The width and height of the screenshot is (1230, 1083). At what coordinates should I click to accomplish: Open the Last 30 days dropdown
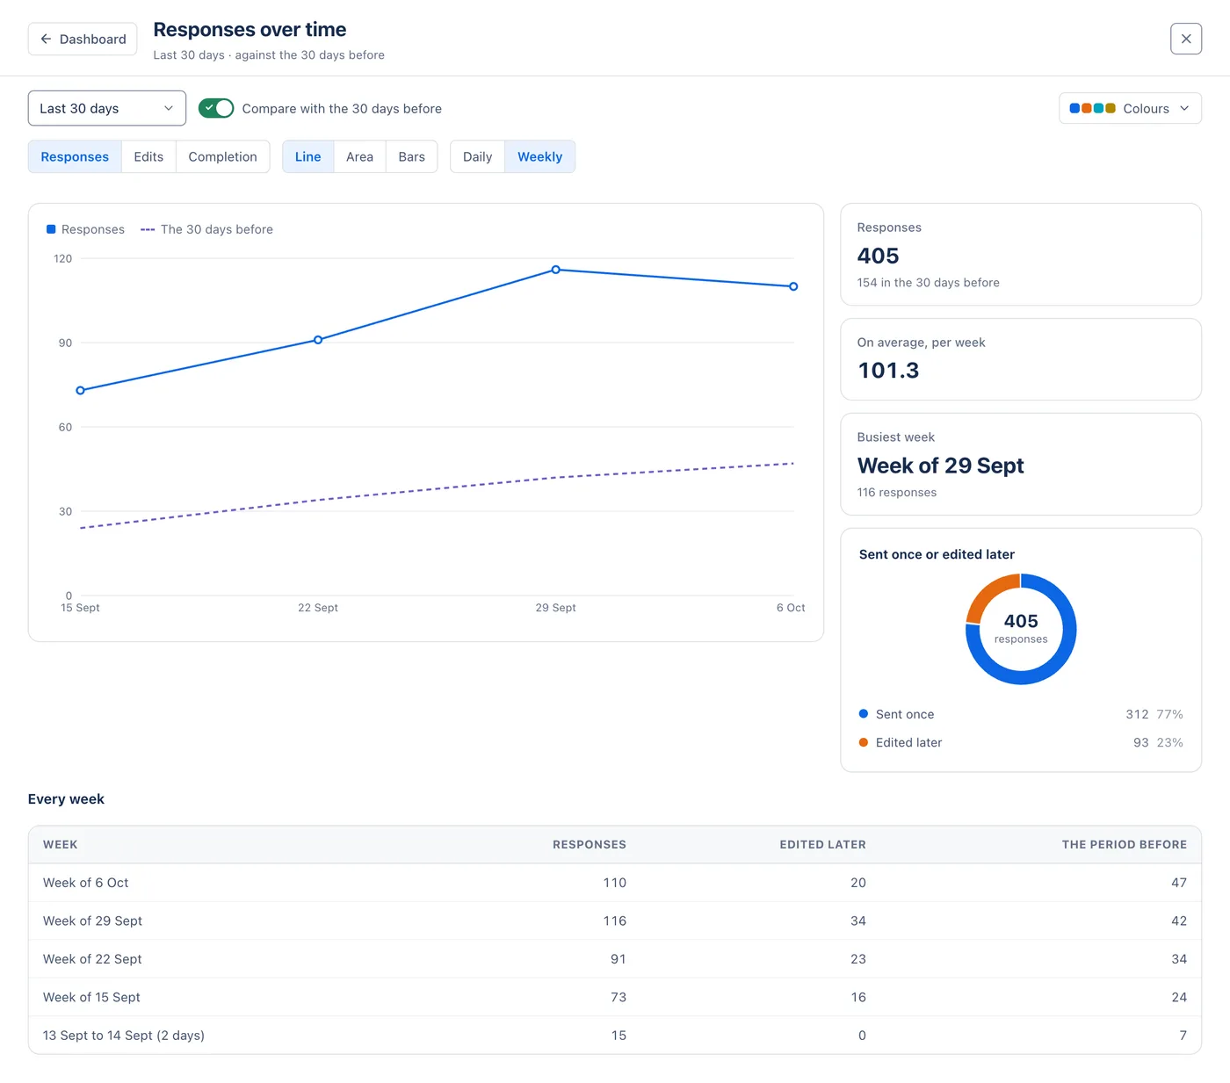107,108
